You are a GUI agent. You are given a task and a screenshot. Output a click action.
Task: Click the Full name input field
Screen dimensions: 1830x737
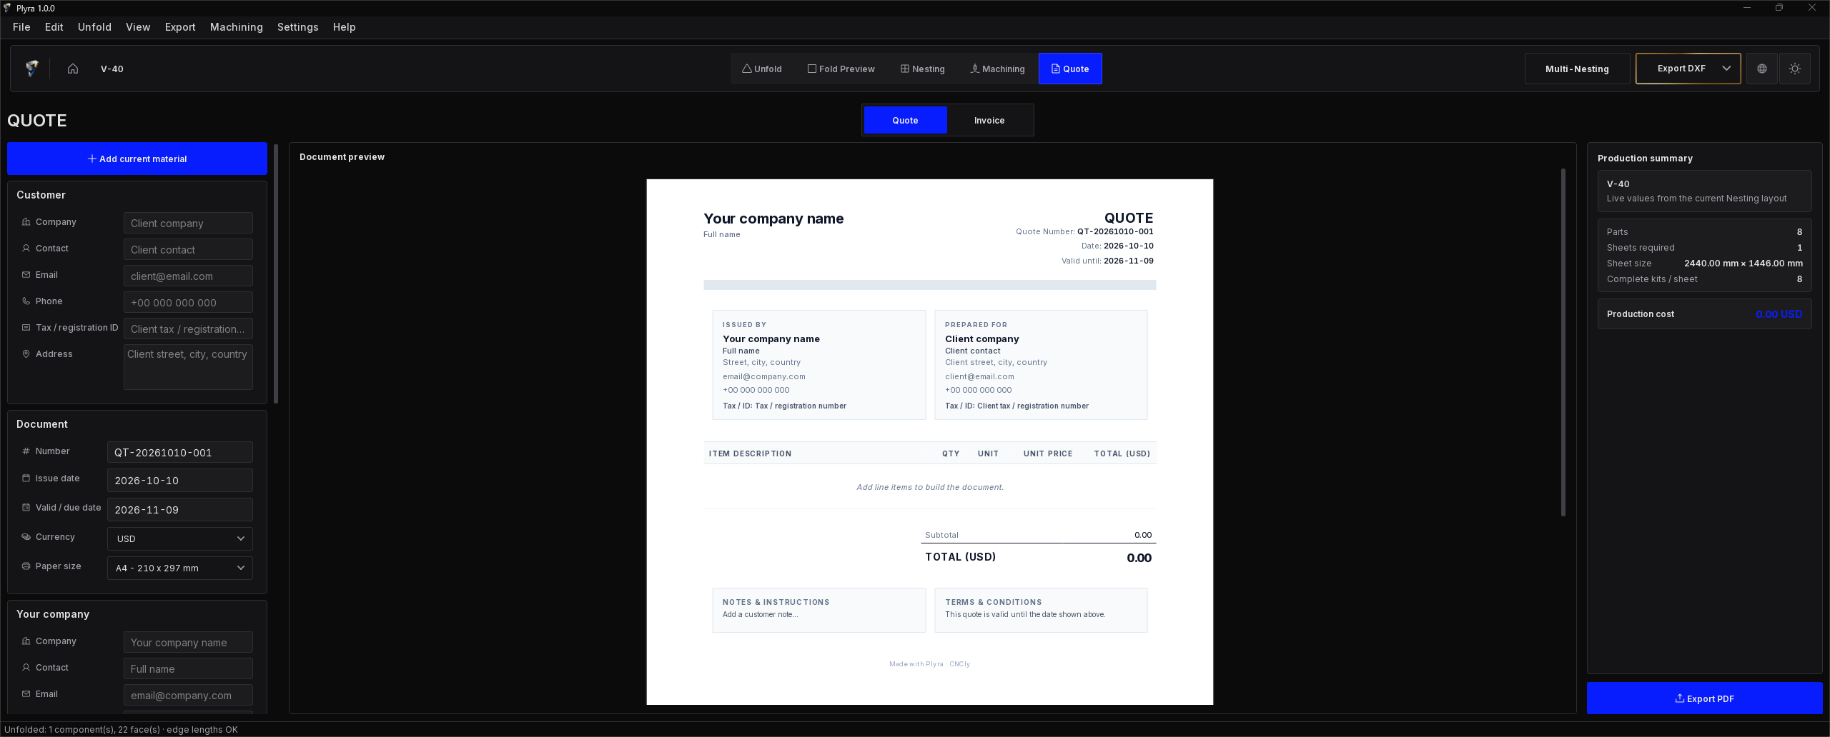[188, 668]
